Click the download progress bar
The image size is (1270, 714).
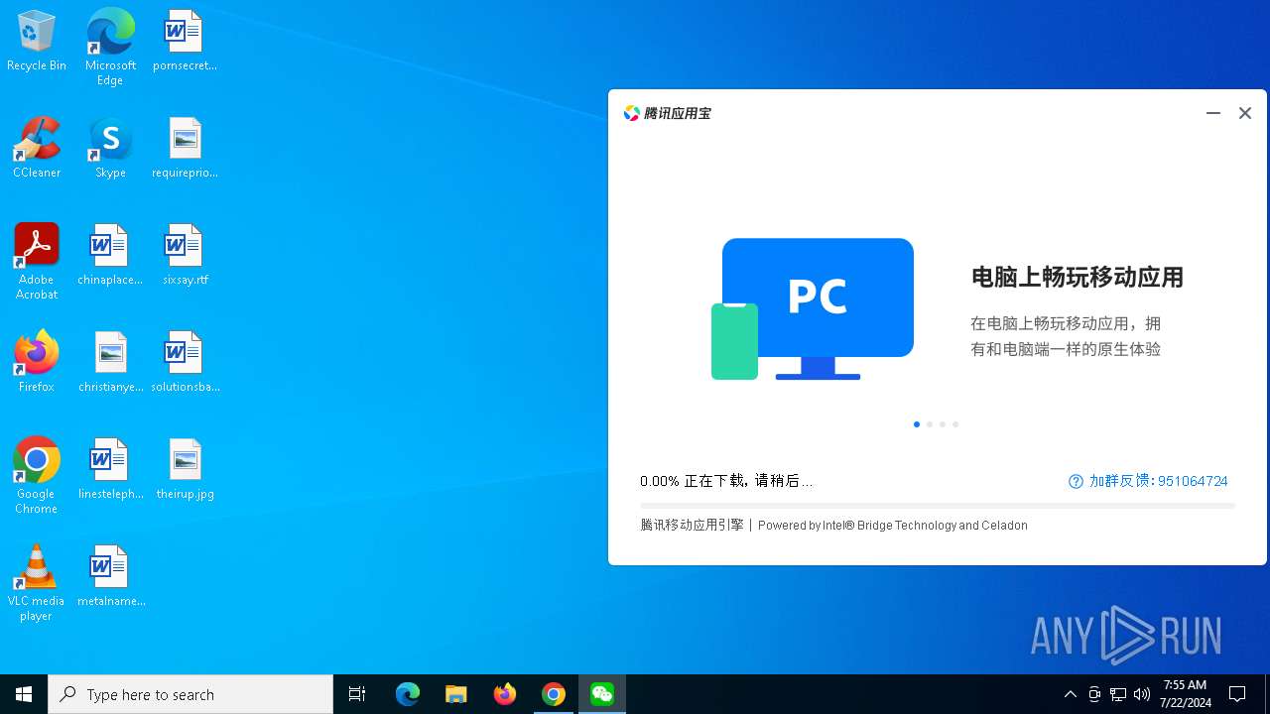coord(938,506)
